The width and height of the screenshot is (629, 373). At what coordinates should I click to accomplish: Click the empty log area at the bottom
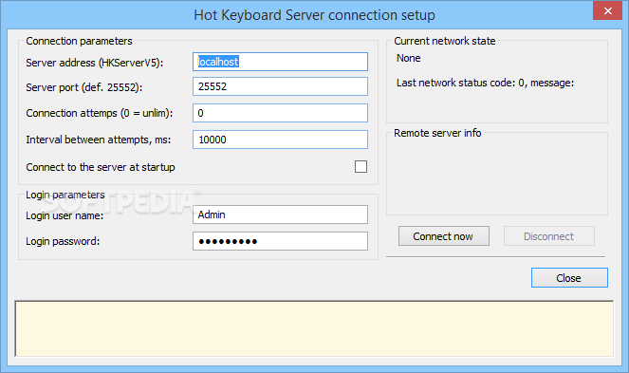click(315, 328)
